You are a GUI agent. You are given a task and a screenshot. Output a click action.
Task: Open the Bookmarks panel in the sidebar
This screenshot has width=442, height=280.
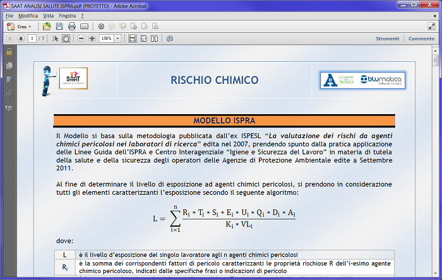click(9, 79)
